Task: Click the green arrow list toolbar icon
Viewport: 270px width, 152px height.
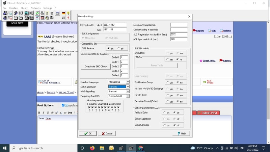Action: (37, 13)
